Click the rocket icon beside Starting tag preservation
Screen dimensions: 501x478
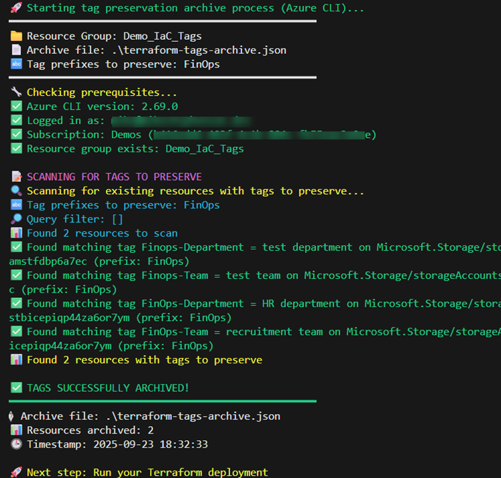(16, 8)
